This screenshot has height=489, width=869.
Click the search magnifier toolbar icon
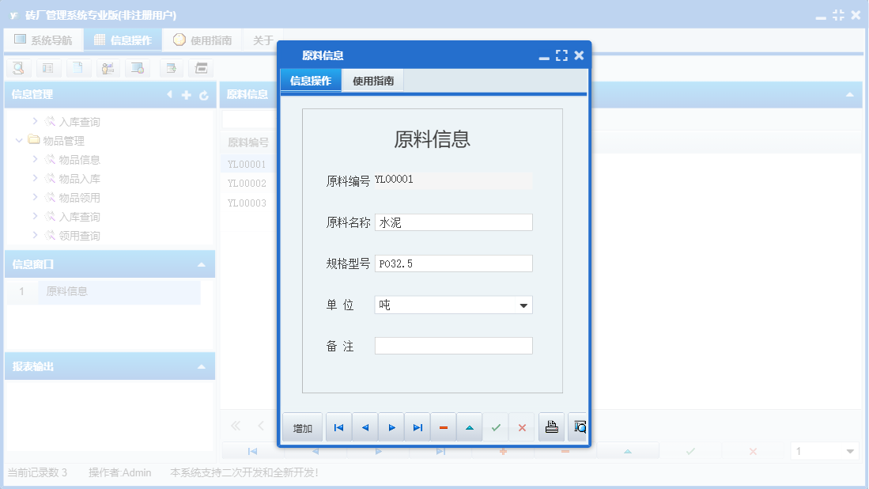point(17,68)
